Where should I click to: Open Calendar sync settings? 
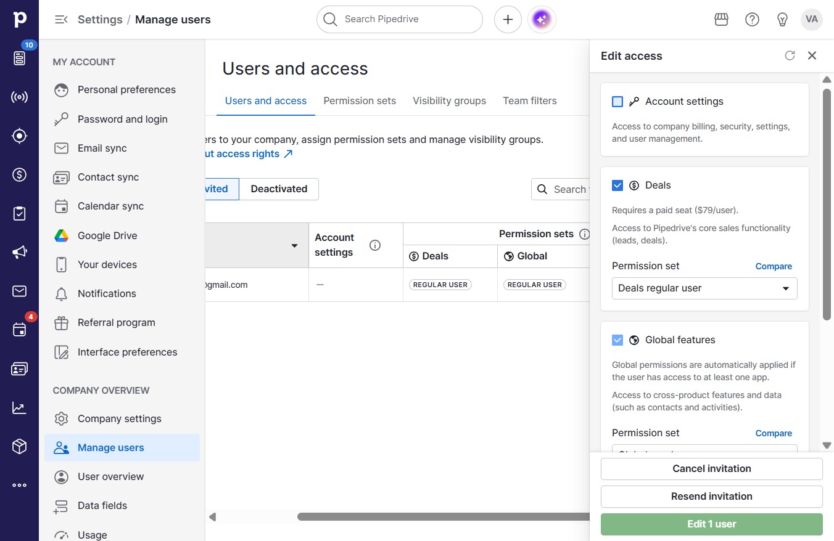click(122, 206)
